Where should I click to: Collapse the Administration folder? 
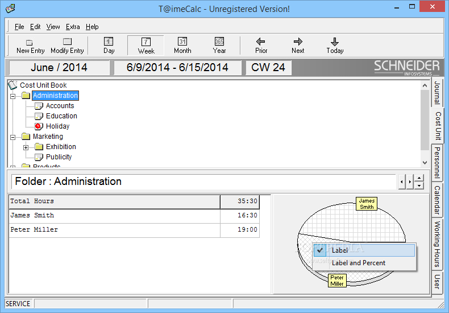pos(13,96)
